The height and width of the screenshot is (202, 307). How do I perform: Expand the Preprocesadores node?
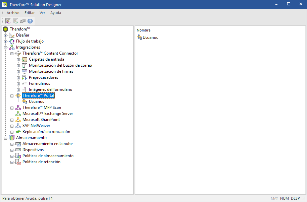coord(18,78)
